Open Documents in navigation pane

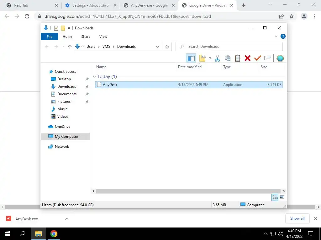(67, 94)
